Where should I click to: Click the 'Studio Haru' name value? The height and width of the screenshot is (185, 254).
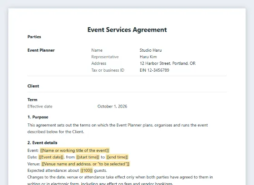click(151, 50)
